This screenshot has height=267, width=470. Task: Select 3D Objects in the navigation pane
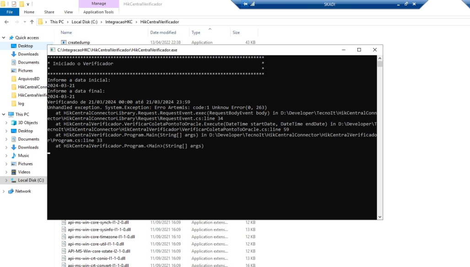click(x=27, y=123)
